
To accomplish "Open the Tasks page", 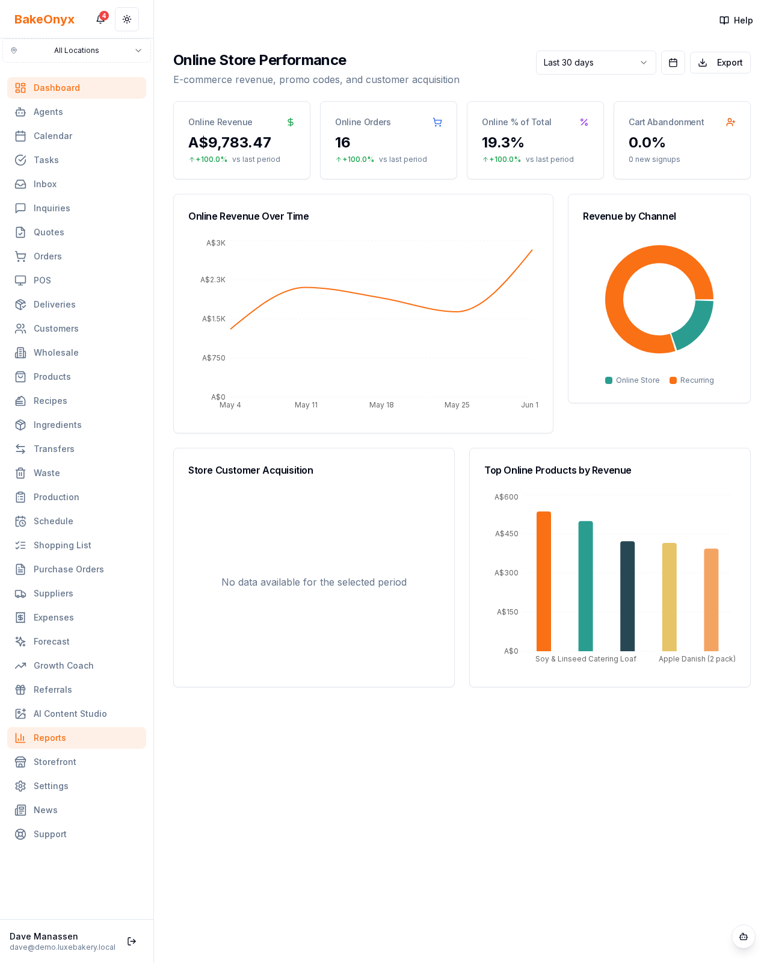I will pos(76,160).
